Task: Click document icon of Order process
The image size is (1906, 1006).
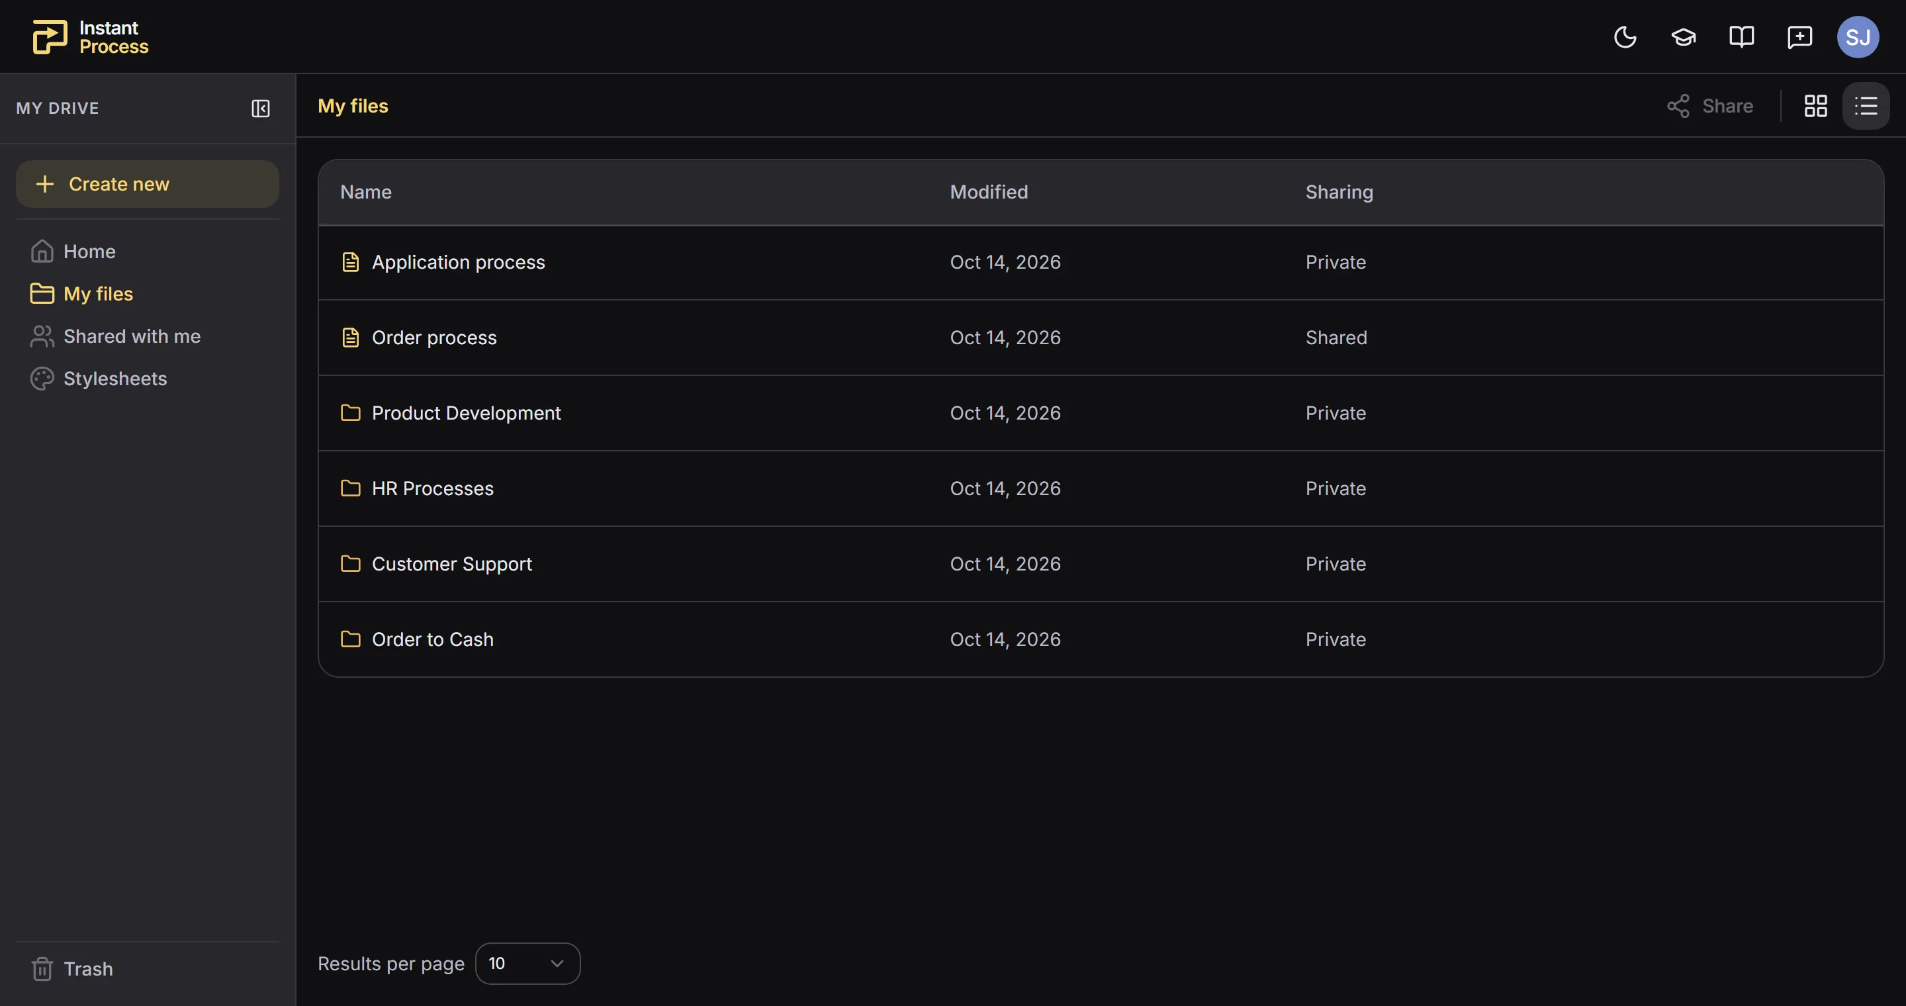Action: coord(351,338)
